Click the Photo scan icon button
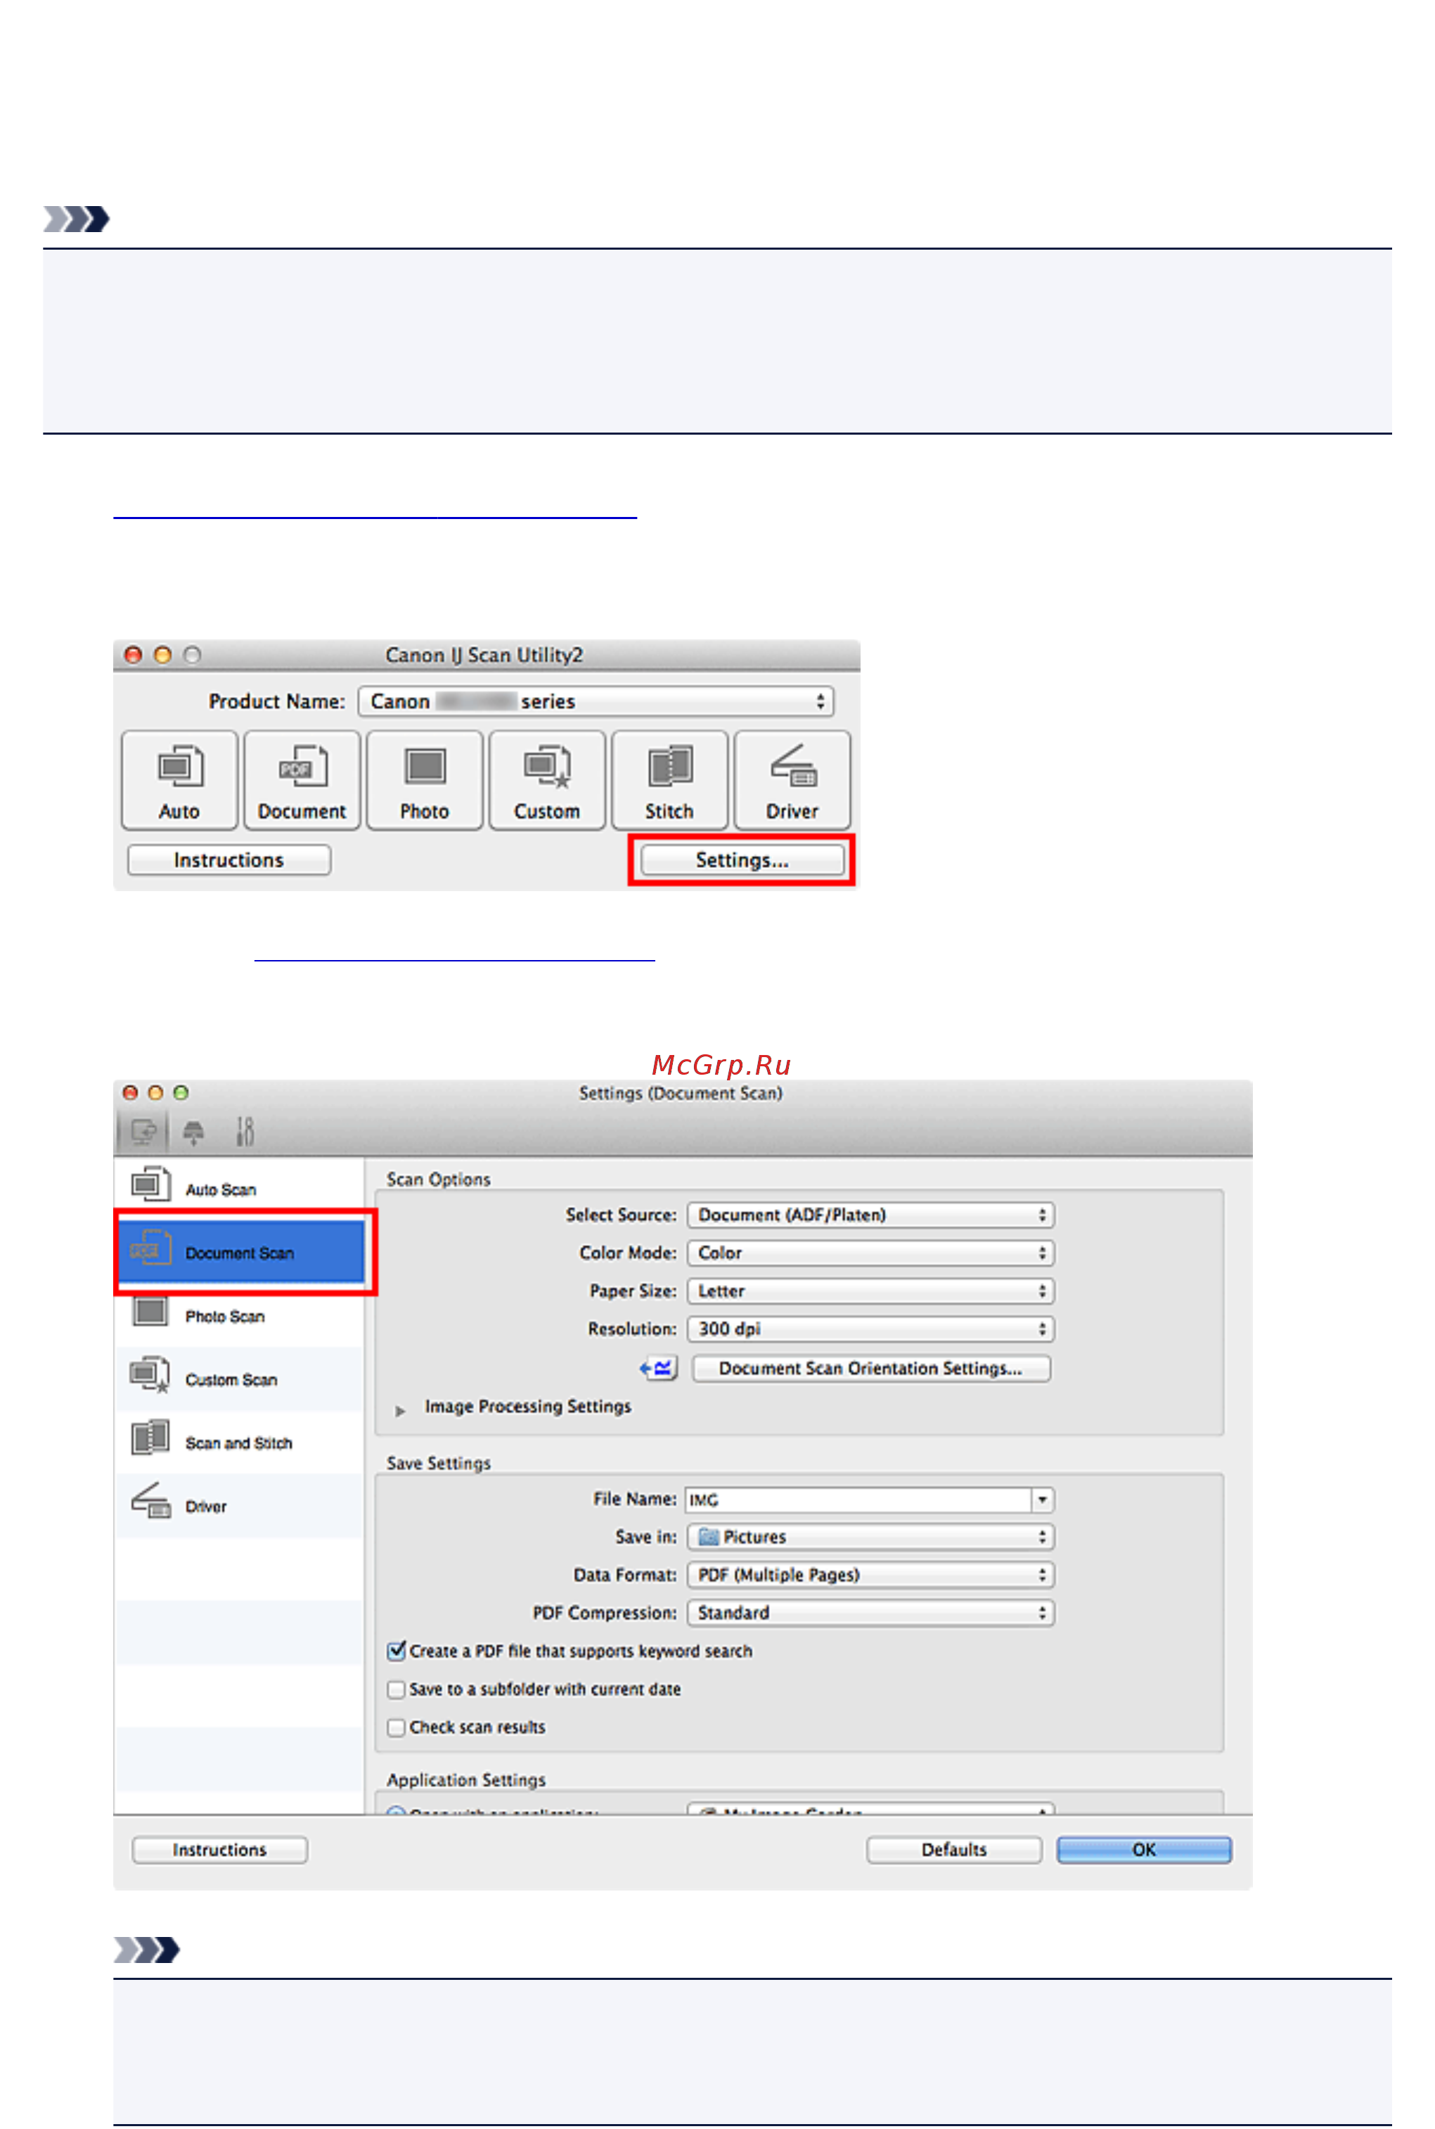The image size is (1435, 2129). (x=425, y=780)
